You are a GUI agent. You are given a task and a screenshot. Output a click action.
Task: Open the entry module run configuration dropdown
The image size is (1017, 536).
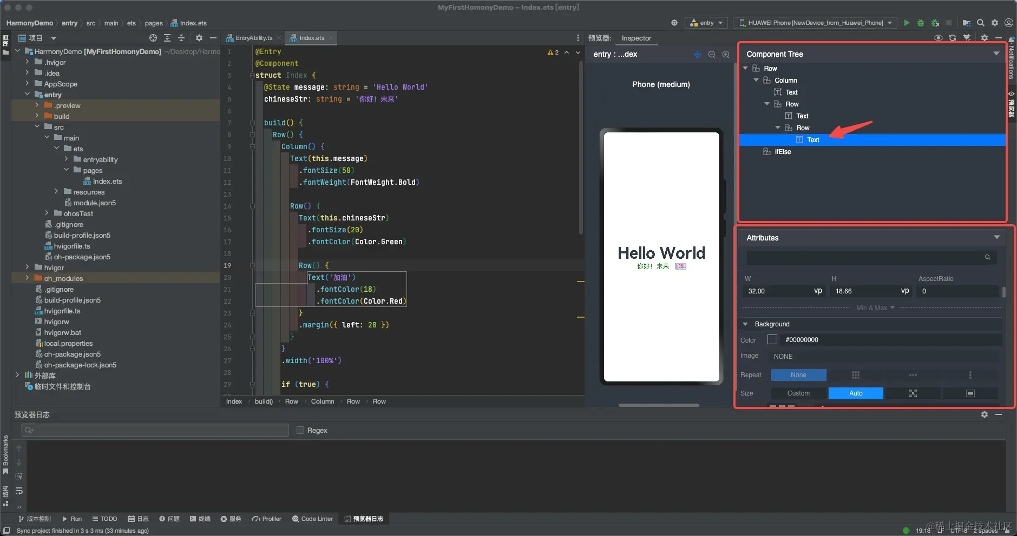[706, 23]
